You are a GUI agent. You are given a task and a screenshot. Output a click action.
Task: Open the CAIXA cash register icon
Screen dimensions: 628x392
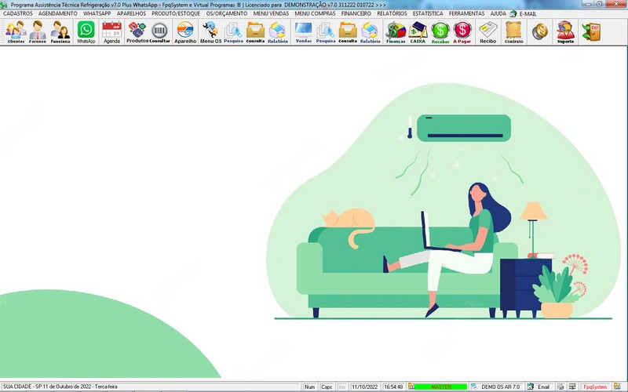point(418,31)
